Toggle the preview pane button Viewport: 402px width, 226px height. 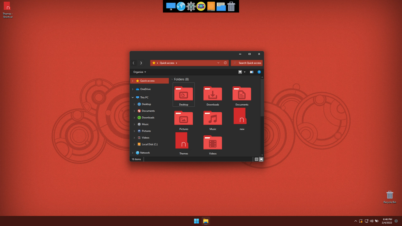click(x=252, y=72)
